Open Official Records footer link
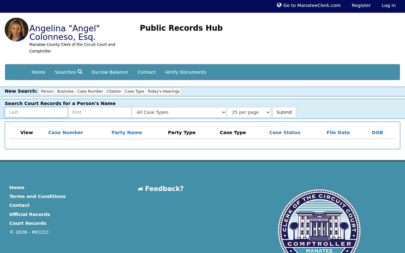The height and width of the screenshot is (253, 405). click(29, 214)
